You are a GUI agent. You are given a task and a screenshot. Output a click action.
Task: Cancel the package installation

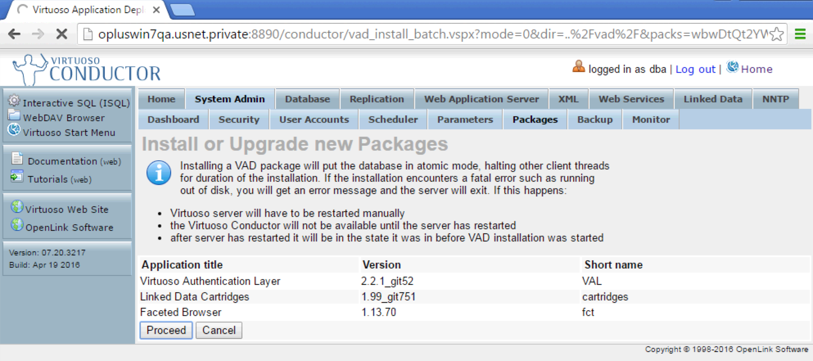[x=219, y=330]
